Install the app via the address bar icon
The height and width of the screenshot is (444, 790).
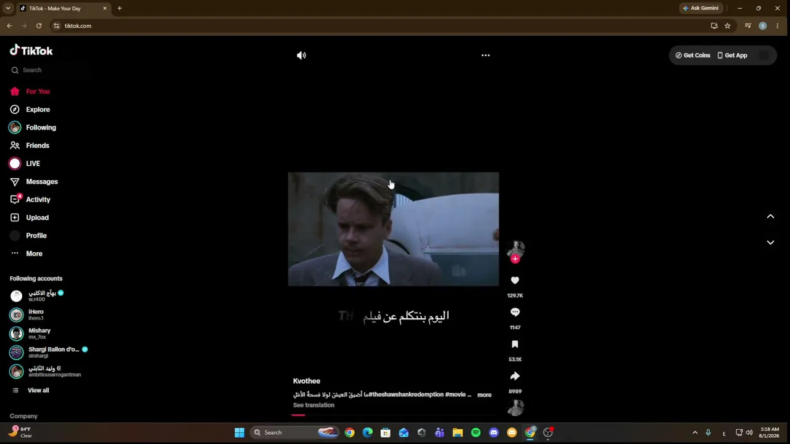click(714, 26)
